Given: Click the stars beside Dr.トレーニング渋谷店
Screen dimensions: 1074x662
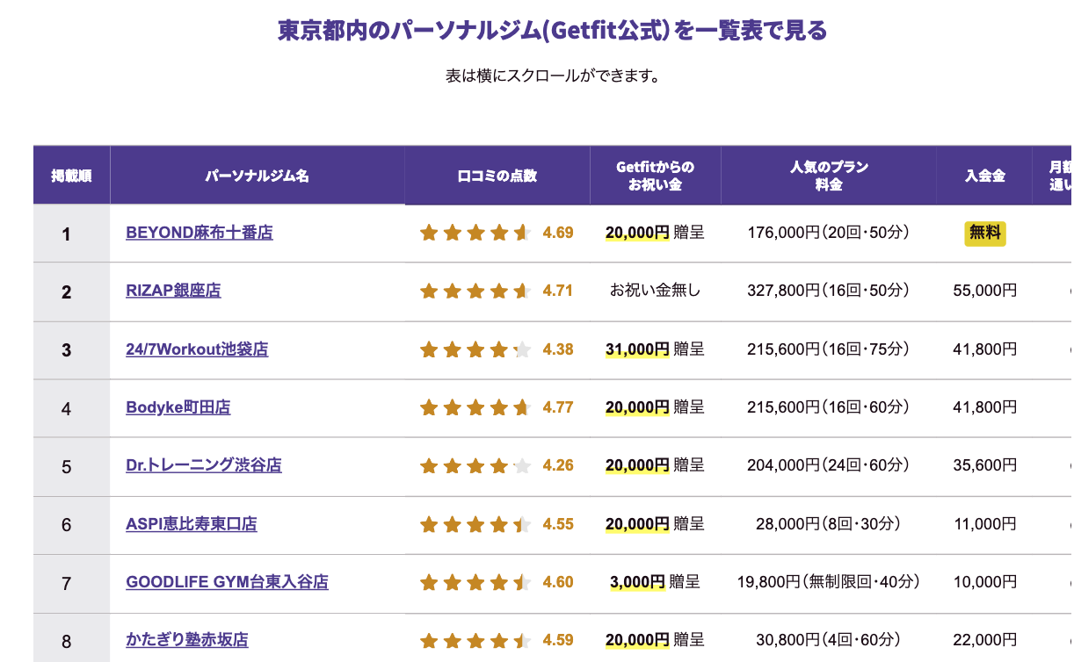Looking at the screenshot, I should (475, 465).
